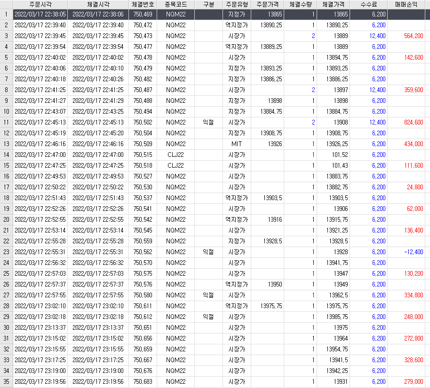Screen dimensions: 430x388
Task: Click the 체결번호 column header
Action: tap(143, 4)
